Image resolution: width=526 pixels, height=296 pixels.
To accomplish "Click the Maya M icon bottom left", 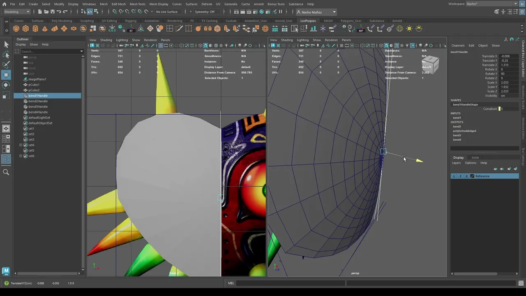I will (6, 271).
